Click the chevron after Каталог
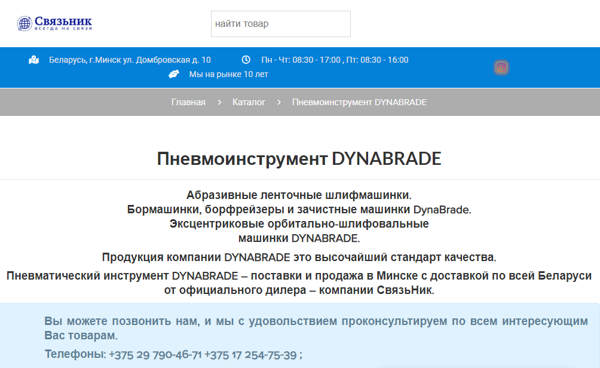Screen dimensions: 600x368 tap(279, 102)
